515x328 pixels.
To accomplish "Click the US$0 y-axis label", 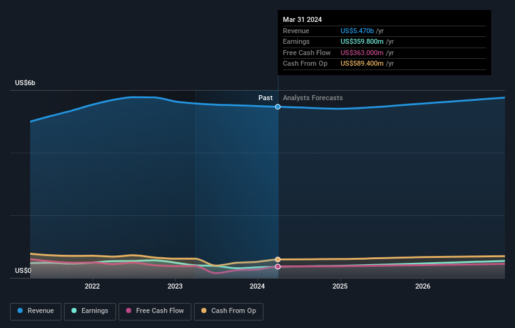I will pyautogui.click(x=23, y=270).
